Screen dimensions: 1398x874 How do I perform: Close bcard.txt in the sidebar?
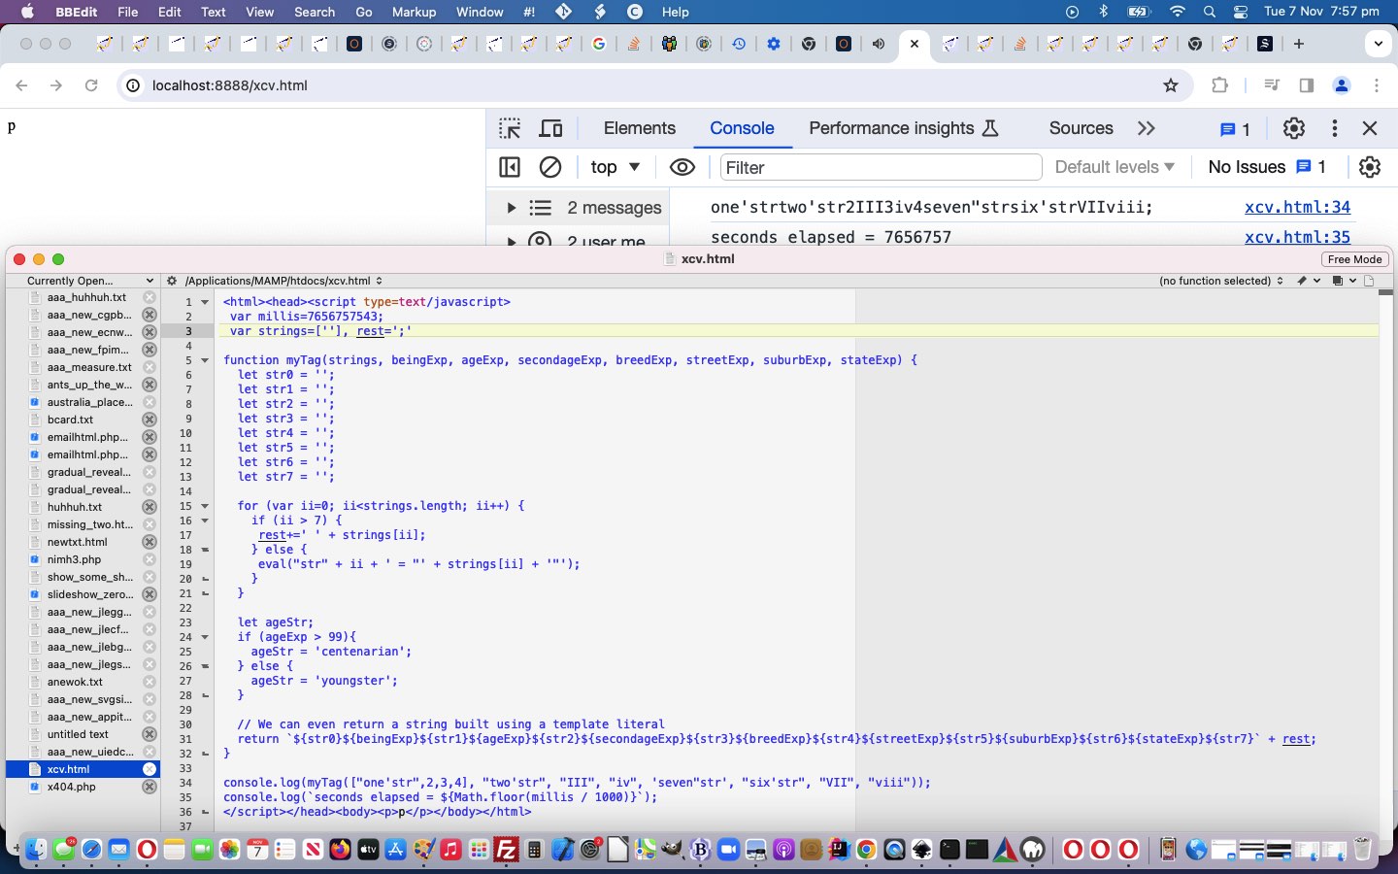click(x=150, y=420)
